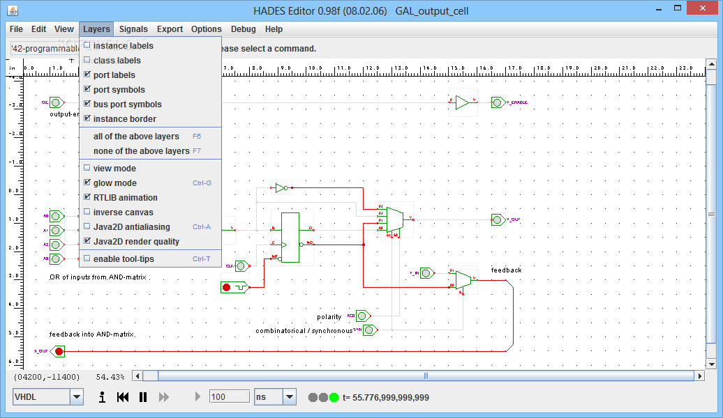Disable the instance border layer
The image size is (723, 418).
(150, 118)
